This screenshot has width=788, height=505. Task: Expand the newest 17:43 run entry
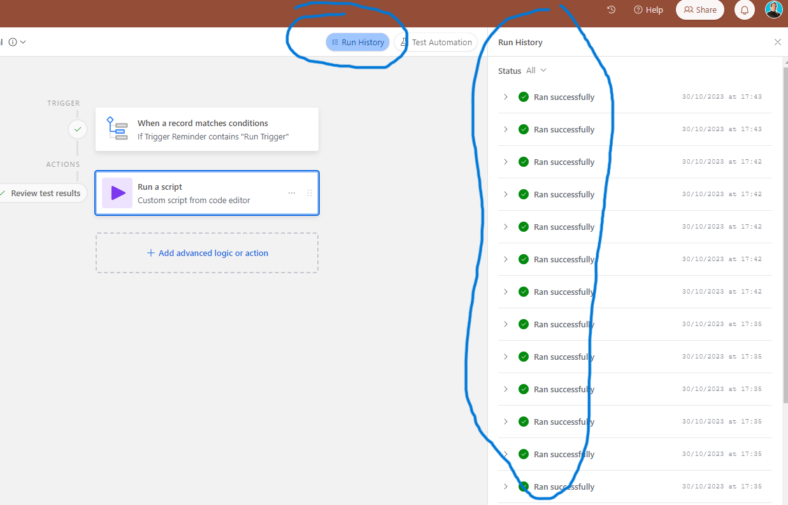point(506,97)
